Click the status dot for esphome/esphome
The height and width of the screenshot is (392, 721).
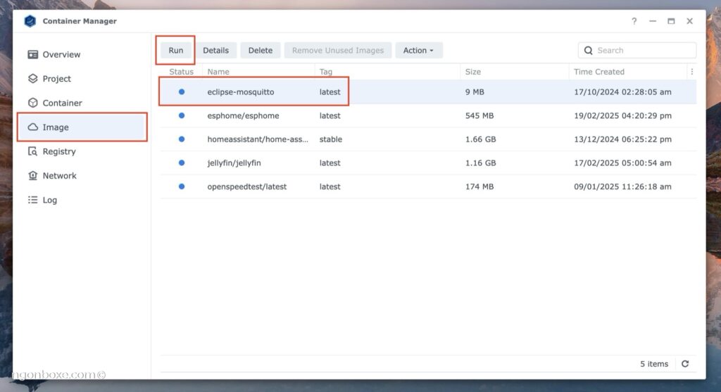click(182, 116)
